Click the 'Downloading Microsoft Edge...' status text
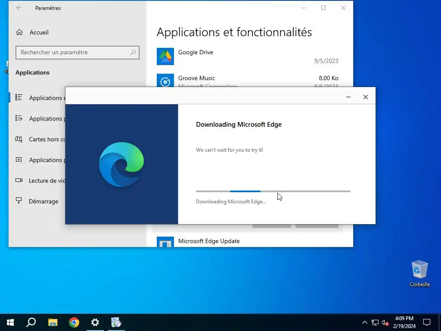 click(231, 202)
